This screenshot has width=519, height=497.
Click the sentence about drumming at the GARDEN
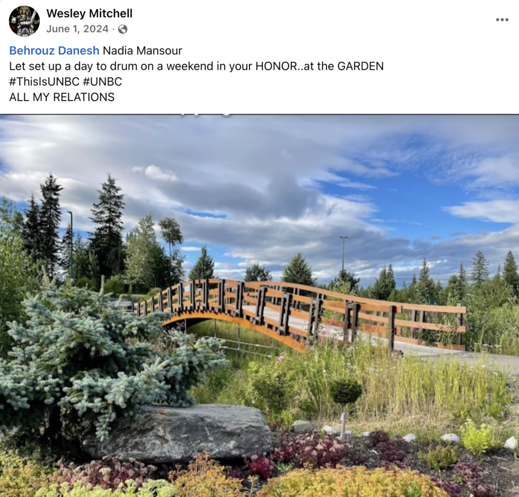[196, 66]
